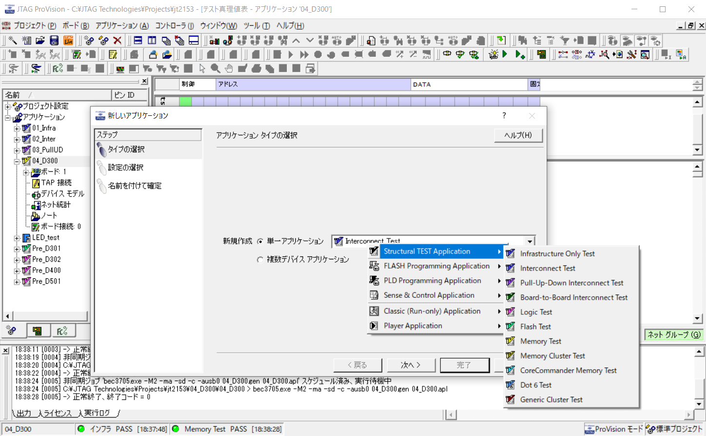Viewport: 706px width, 436px height.
Task: Click the tile windows vertically icon
Action: pyautogui.click(x=152, y=40)
